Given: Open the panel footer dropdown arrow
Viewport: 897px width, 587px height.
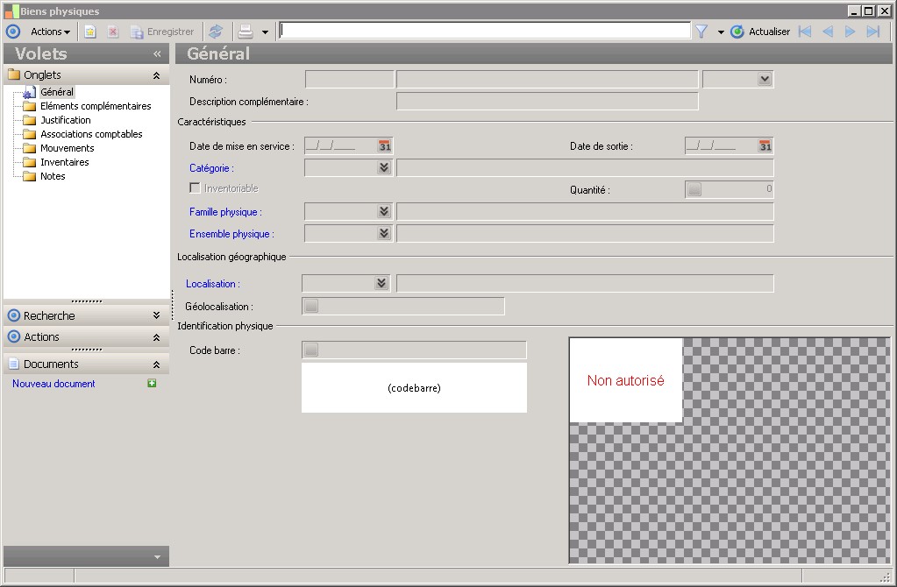Looking at the screenshot, I should point(157,556).
